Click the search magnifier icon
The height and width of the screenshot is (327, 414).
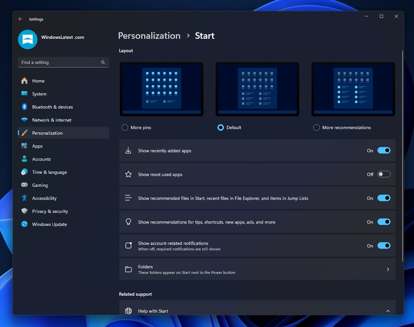pos(103,62)
